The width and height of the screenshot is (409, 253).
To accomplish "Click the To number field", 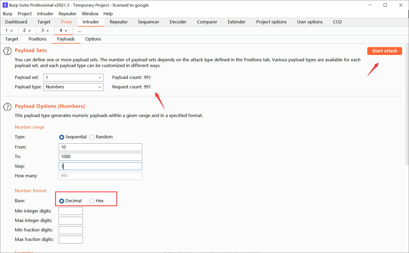I will [100, 157].
